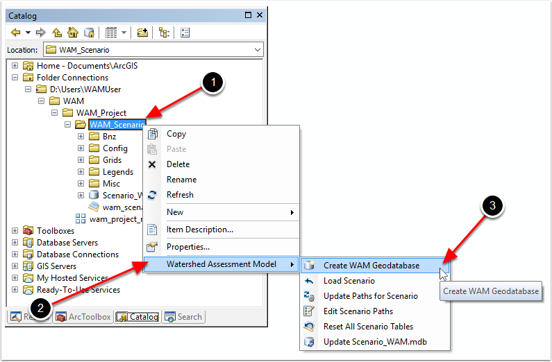The height and width of the screenshot is (362, 552).
Task: Select the Legends folder
Action: [x=118, y=172]
